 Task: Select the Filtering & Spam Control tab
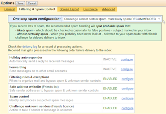(x=37, y=9)
